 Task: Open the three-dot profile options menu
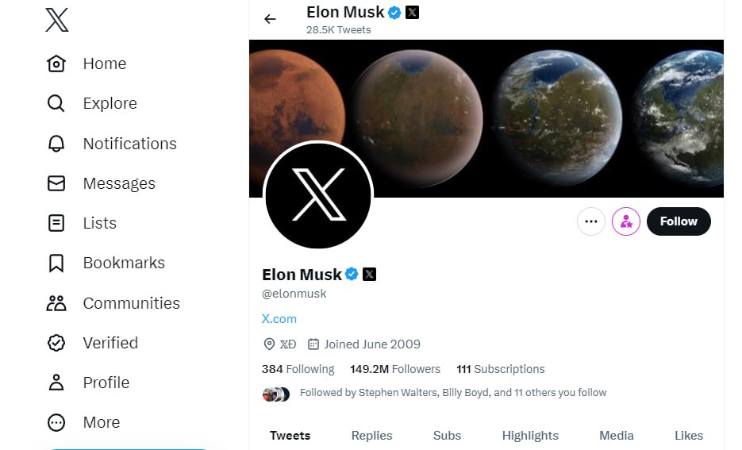click(591, 221)
